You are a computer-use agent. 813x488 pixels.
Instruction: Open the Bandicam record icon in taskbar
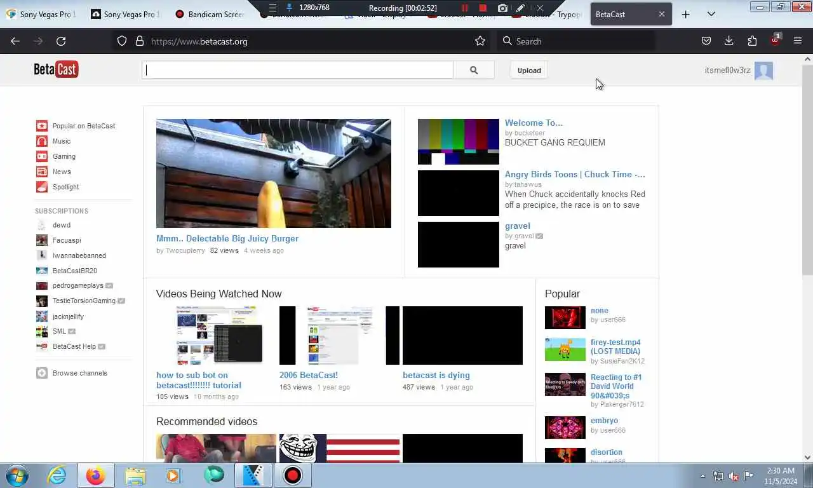point(292,475)
